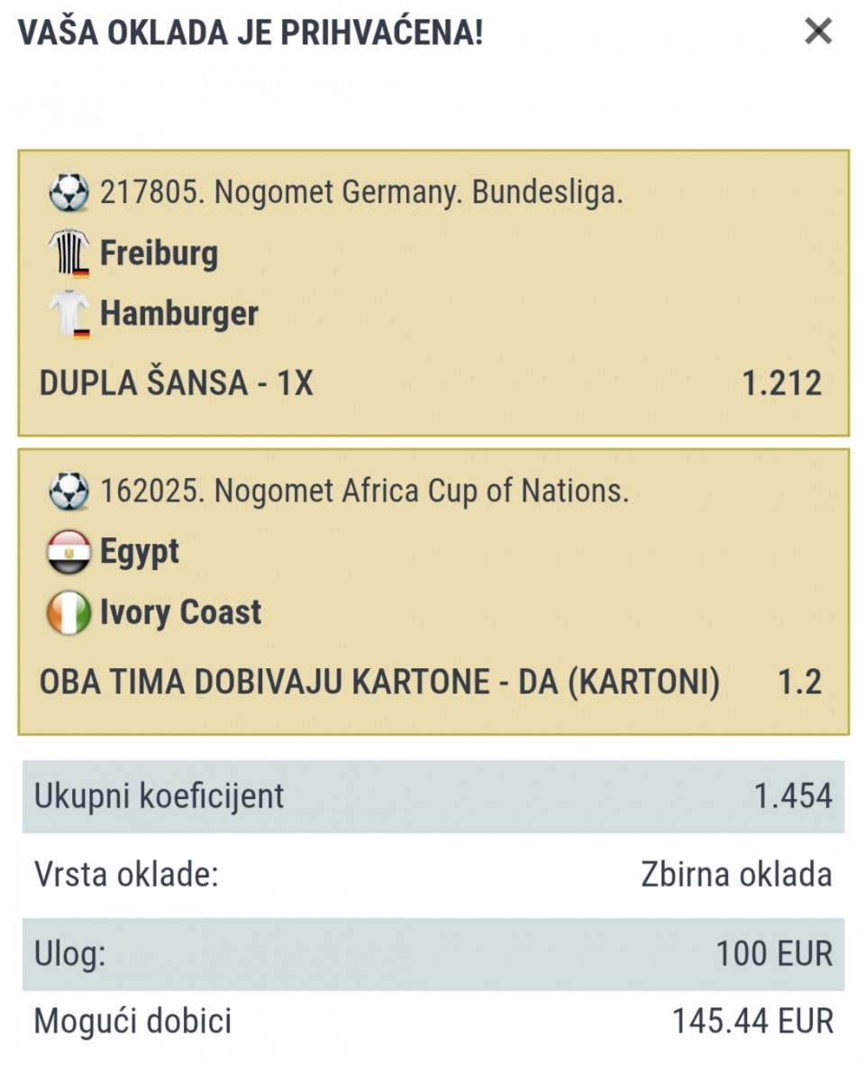Click the 1.212 odds value

click(x=781, y=384)
